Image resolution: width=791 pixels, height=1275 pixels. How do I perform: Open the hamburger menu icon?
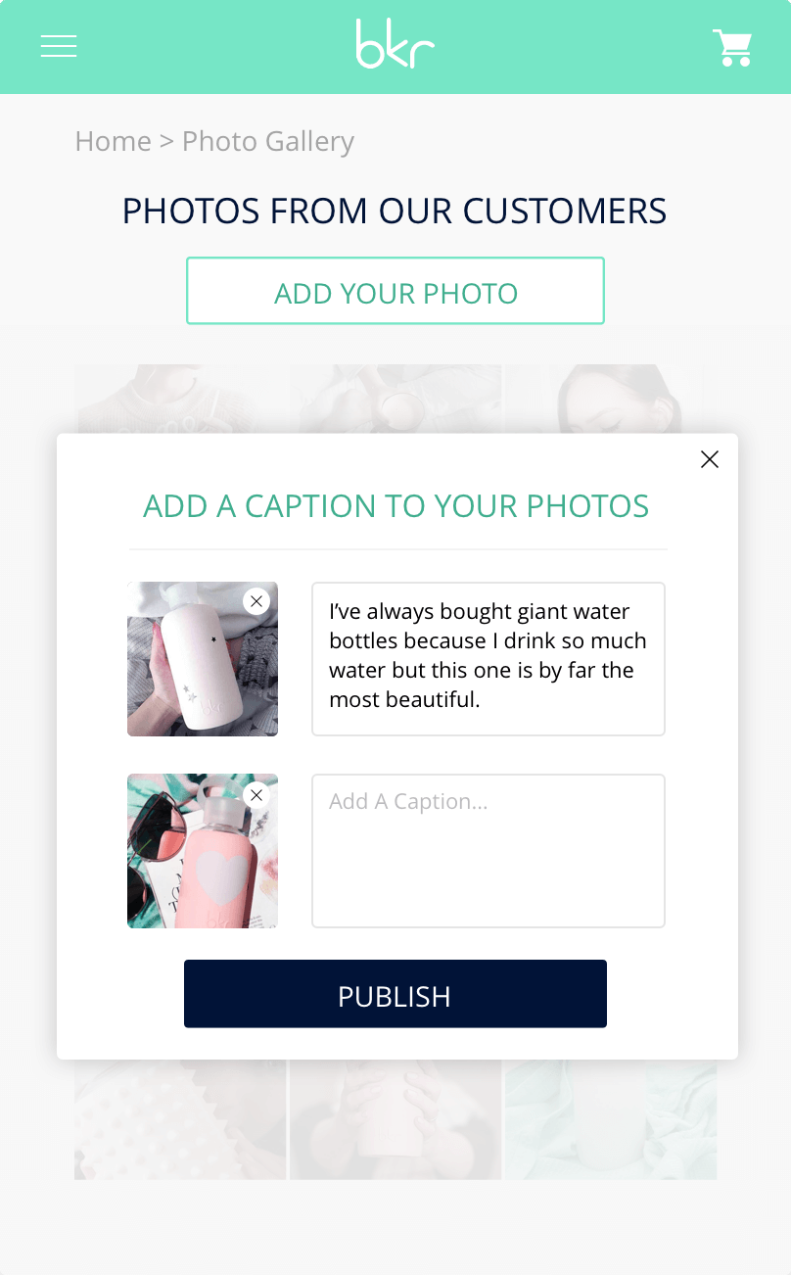click(59, 46)
